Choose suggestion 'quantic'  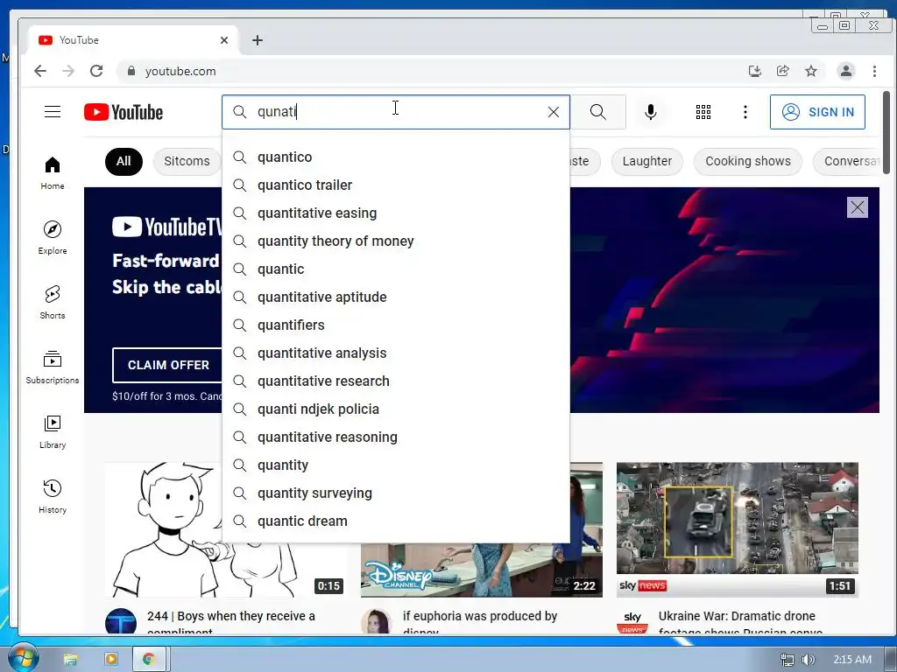tap(396, 269)
